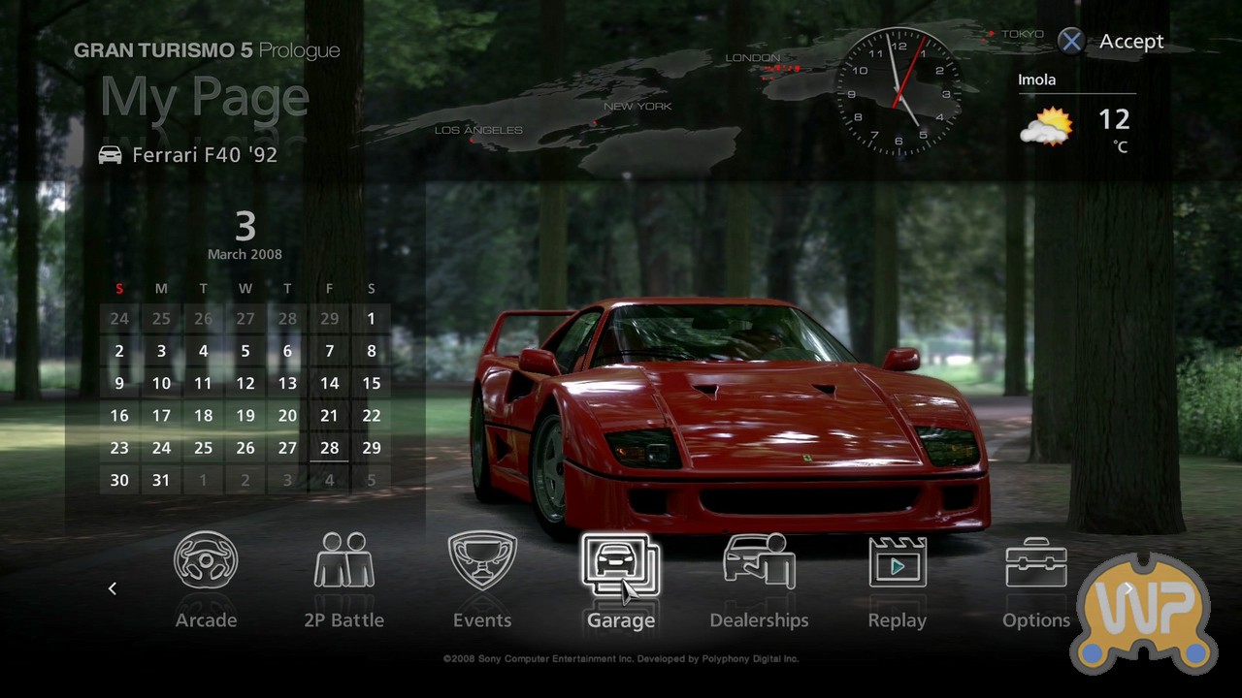Open the Arcade steering wheel icon

(x=206, y=561)
